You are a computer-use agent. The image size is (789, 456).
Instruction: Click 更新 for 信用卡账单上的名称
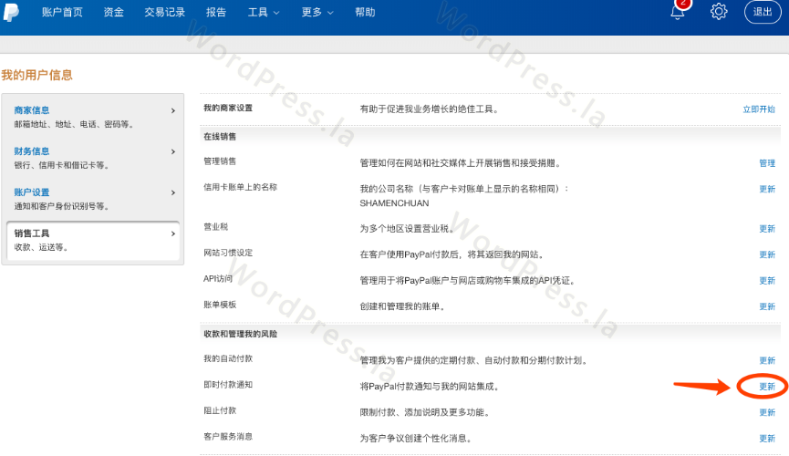point(767,189)
